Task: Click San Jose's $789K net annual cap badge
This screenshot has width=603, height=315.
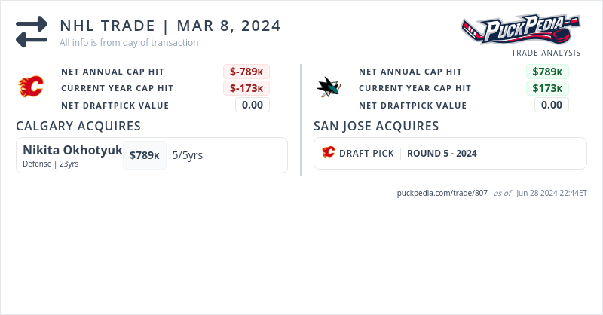Action: click(547, 72)
